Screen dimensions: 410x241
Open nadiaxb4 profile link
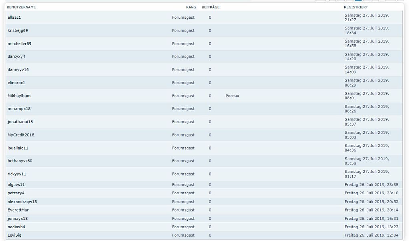click(x=16, y=227)
